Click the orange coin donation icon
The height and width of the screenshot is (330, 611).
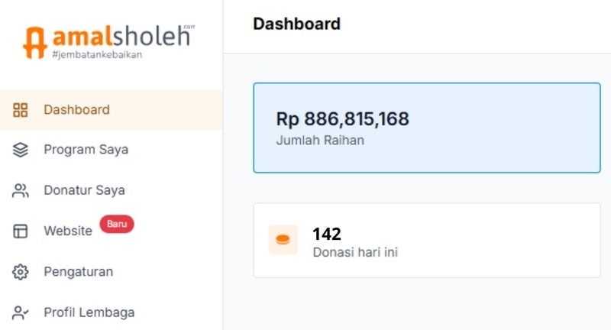pyautogui.click(x=283, y=240)
